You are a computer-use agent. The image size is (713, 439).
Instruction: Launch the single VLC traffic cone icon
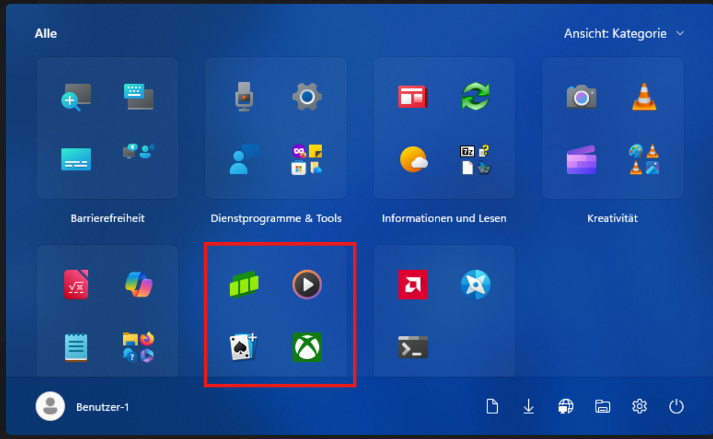pos(644,96)
